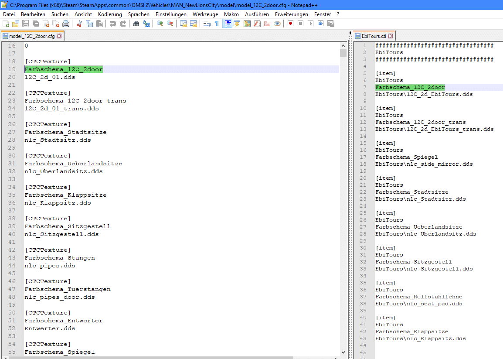Click the Print toolbar icon
The height and width of the screenshot is (359, 503).
point(66,24)
